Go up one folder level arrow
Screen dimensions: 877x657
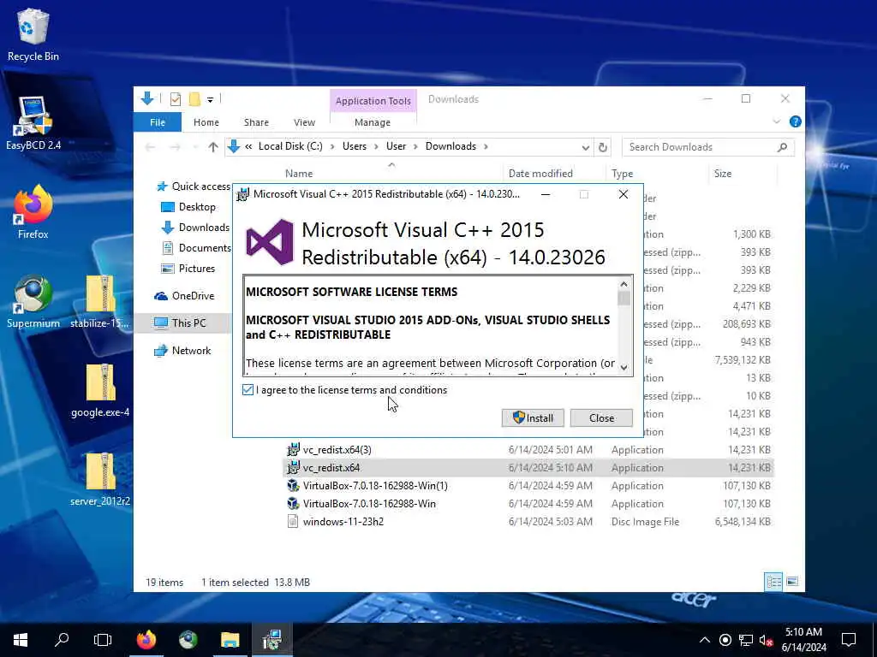[213, 147]
